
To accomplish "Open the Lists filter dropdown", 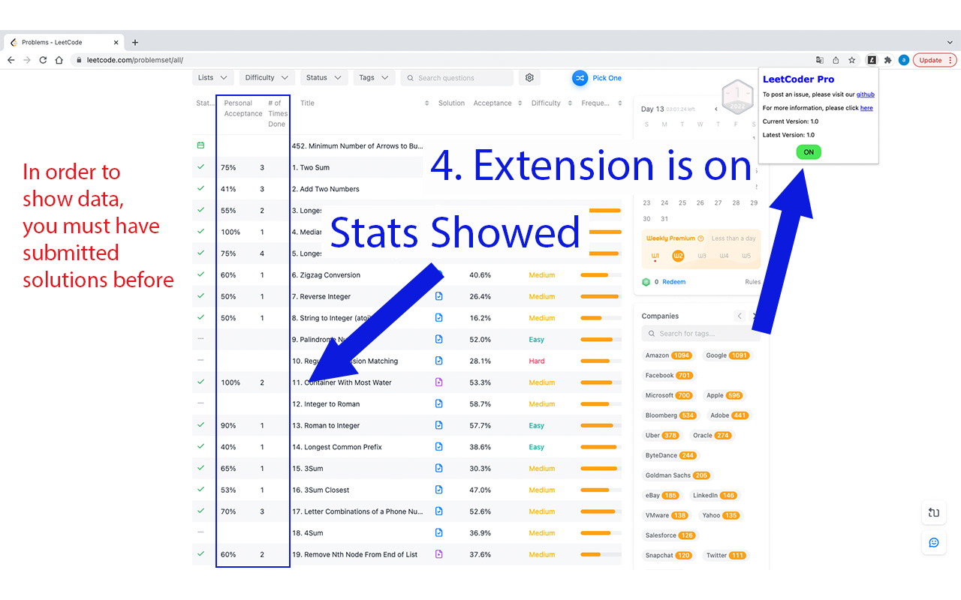I will [213, 78].
